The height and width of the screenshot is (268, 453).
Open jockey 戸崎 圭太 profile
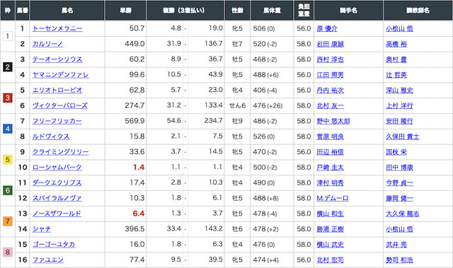coord(330,168)
